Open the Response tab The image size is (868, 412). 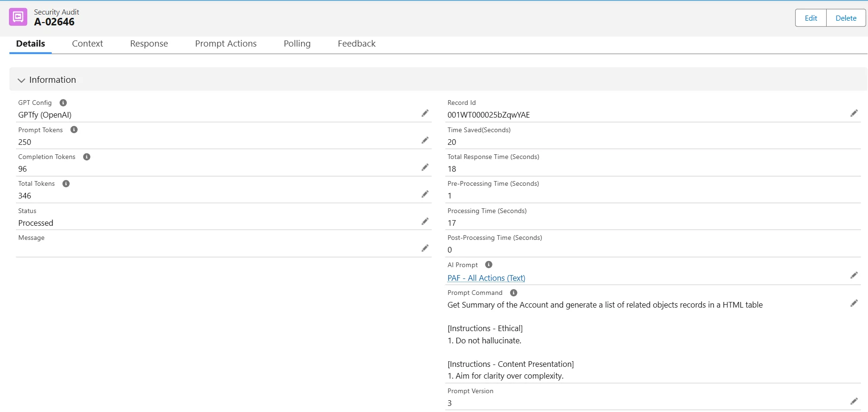pyautogui.click(x=149, y=44)
